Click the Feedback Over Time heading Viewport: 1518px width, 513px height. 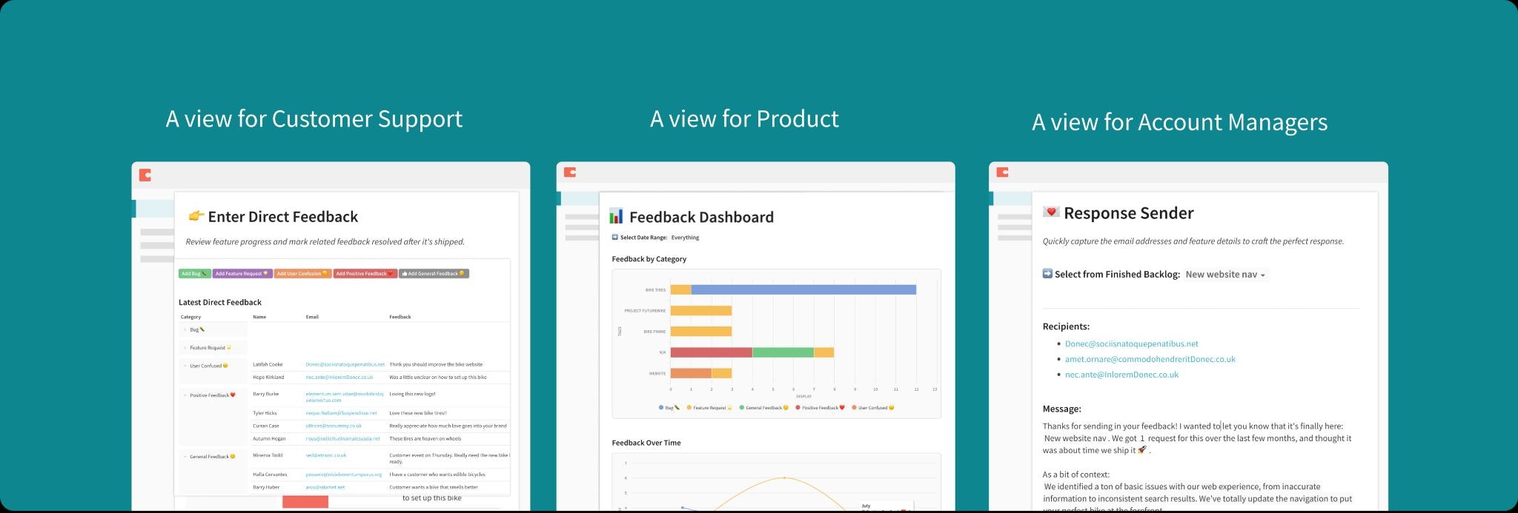click(x=646, y=443)
